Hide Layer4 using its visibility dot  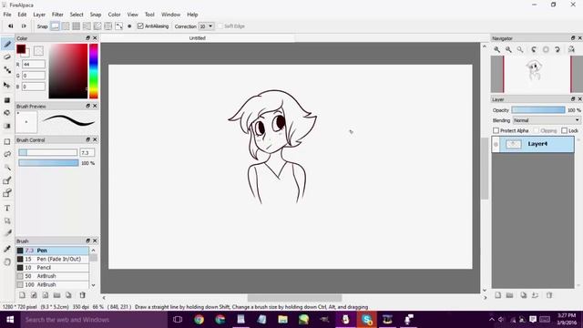(496, 144)
